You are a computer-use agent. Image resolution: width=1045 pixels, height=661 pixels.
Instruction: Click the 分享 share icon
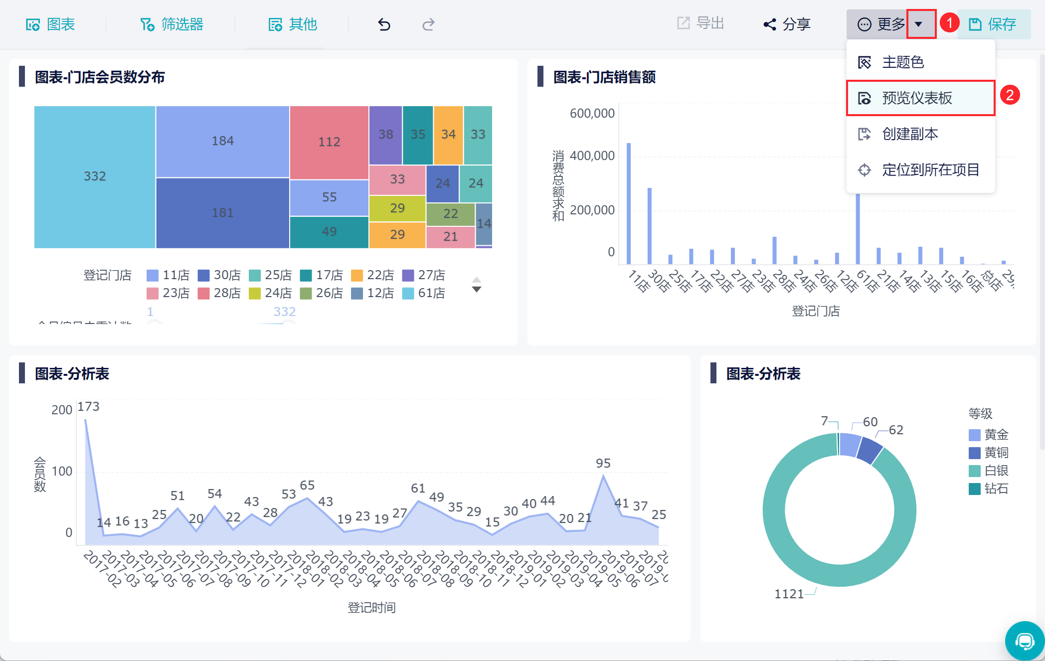coord(770,24)
